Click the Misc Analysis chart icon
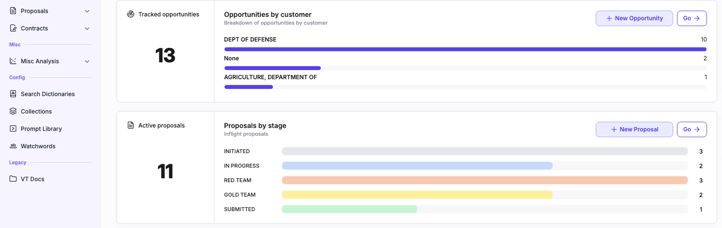The height and width of the screenshot is (228, 722). click(13, 61)
